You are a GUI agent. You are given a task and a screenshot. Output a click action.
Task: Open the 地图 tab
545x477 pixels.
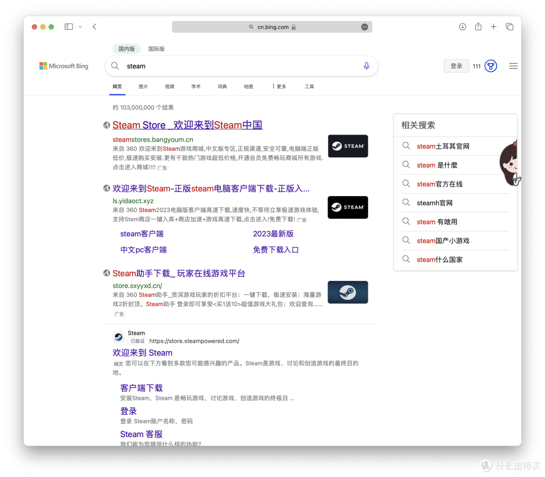coord(248,87)
